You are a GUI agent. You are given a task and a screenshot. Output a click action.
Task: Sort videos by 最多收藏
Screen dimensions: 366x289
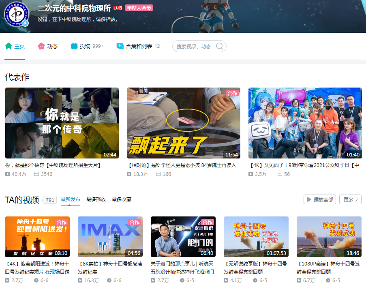click(122, 199)
